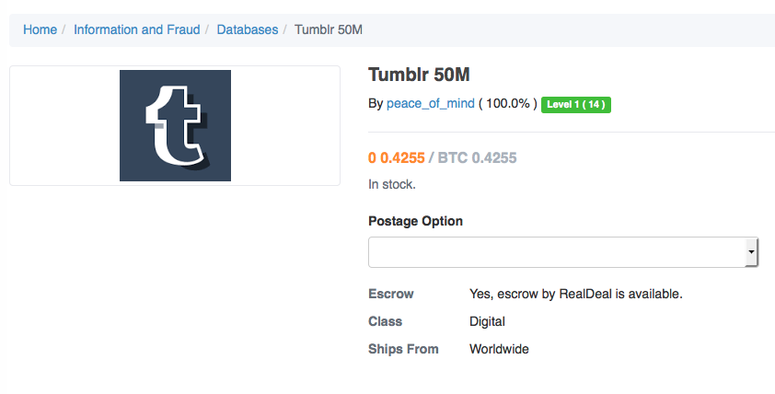Click the Tumblr 50M listing title

(x=419, y=75)
